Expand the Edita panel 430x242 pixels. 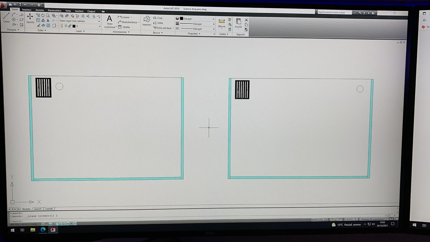tap(42, 30)
